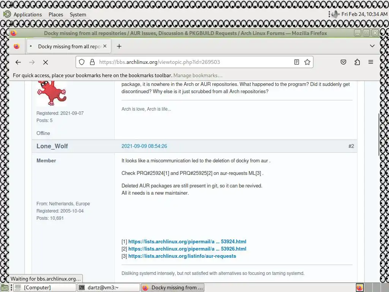
Task: Click Firefox tray icon in bottom panel
Action: (x=359, y=287)
